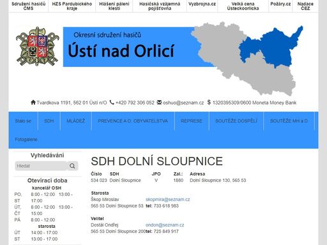Open the Nadace ČEZ link
This screenshot has width=327, height=245.
coord(305,6)
